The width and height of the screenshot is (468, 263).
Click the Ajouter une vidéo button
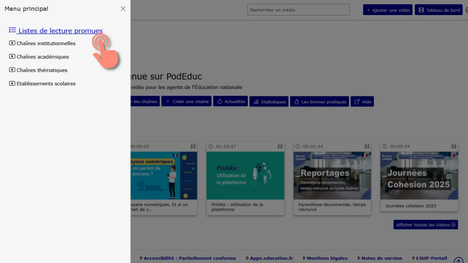(387, 10)
